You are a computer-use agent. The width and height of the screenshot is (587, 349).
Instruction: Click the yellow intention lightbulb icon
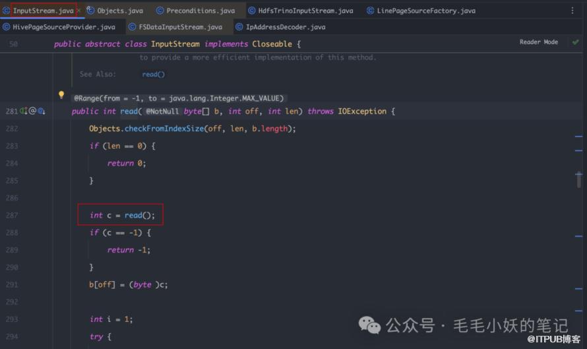[x=61, y=96]
